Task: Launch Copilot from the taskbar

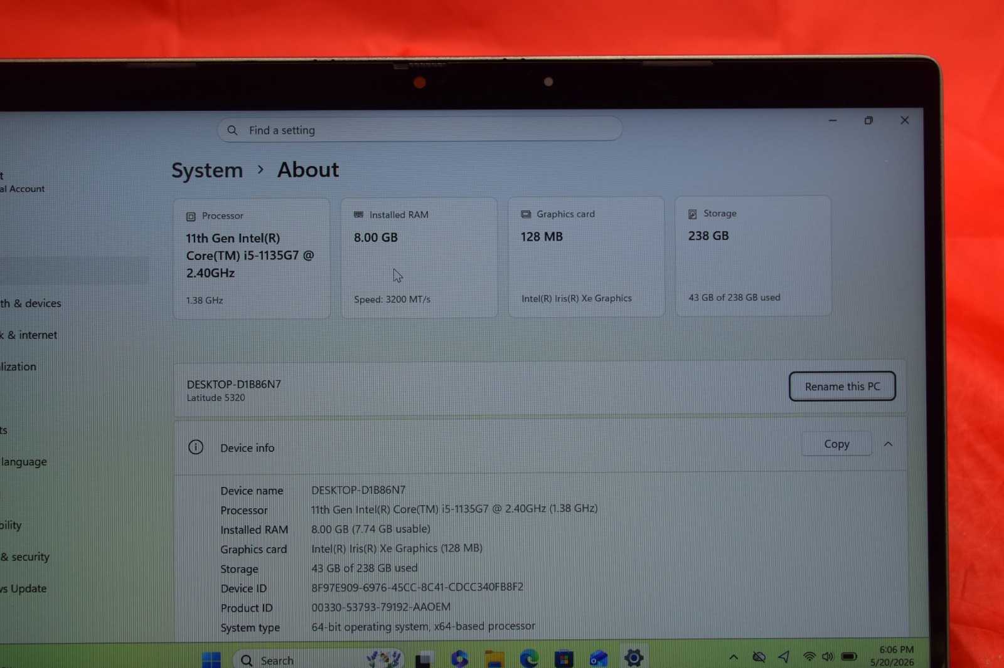Action: click(x=459, y=659)
